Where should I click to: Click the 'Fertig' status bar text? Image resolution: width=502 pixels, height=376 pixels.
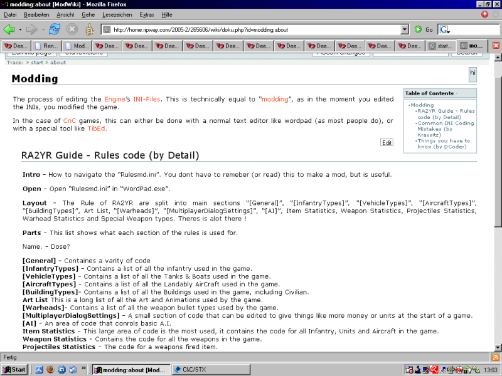[10, 357]
